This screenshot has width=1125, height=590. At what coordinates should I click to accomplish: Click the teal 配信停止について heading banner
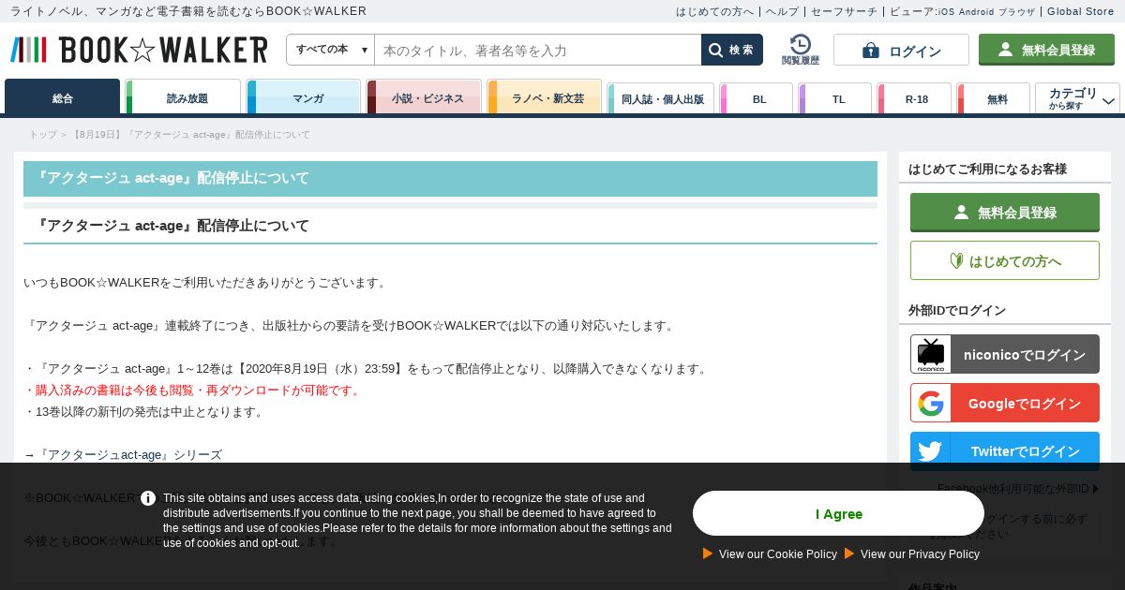click(450, 178)
